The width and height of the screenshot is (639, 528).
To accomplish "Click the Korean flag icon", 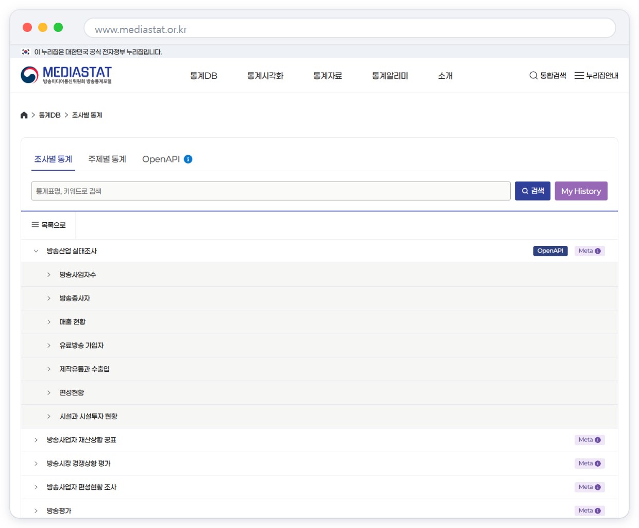I will pos(25,52).
